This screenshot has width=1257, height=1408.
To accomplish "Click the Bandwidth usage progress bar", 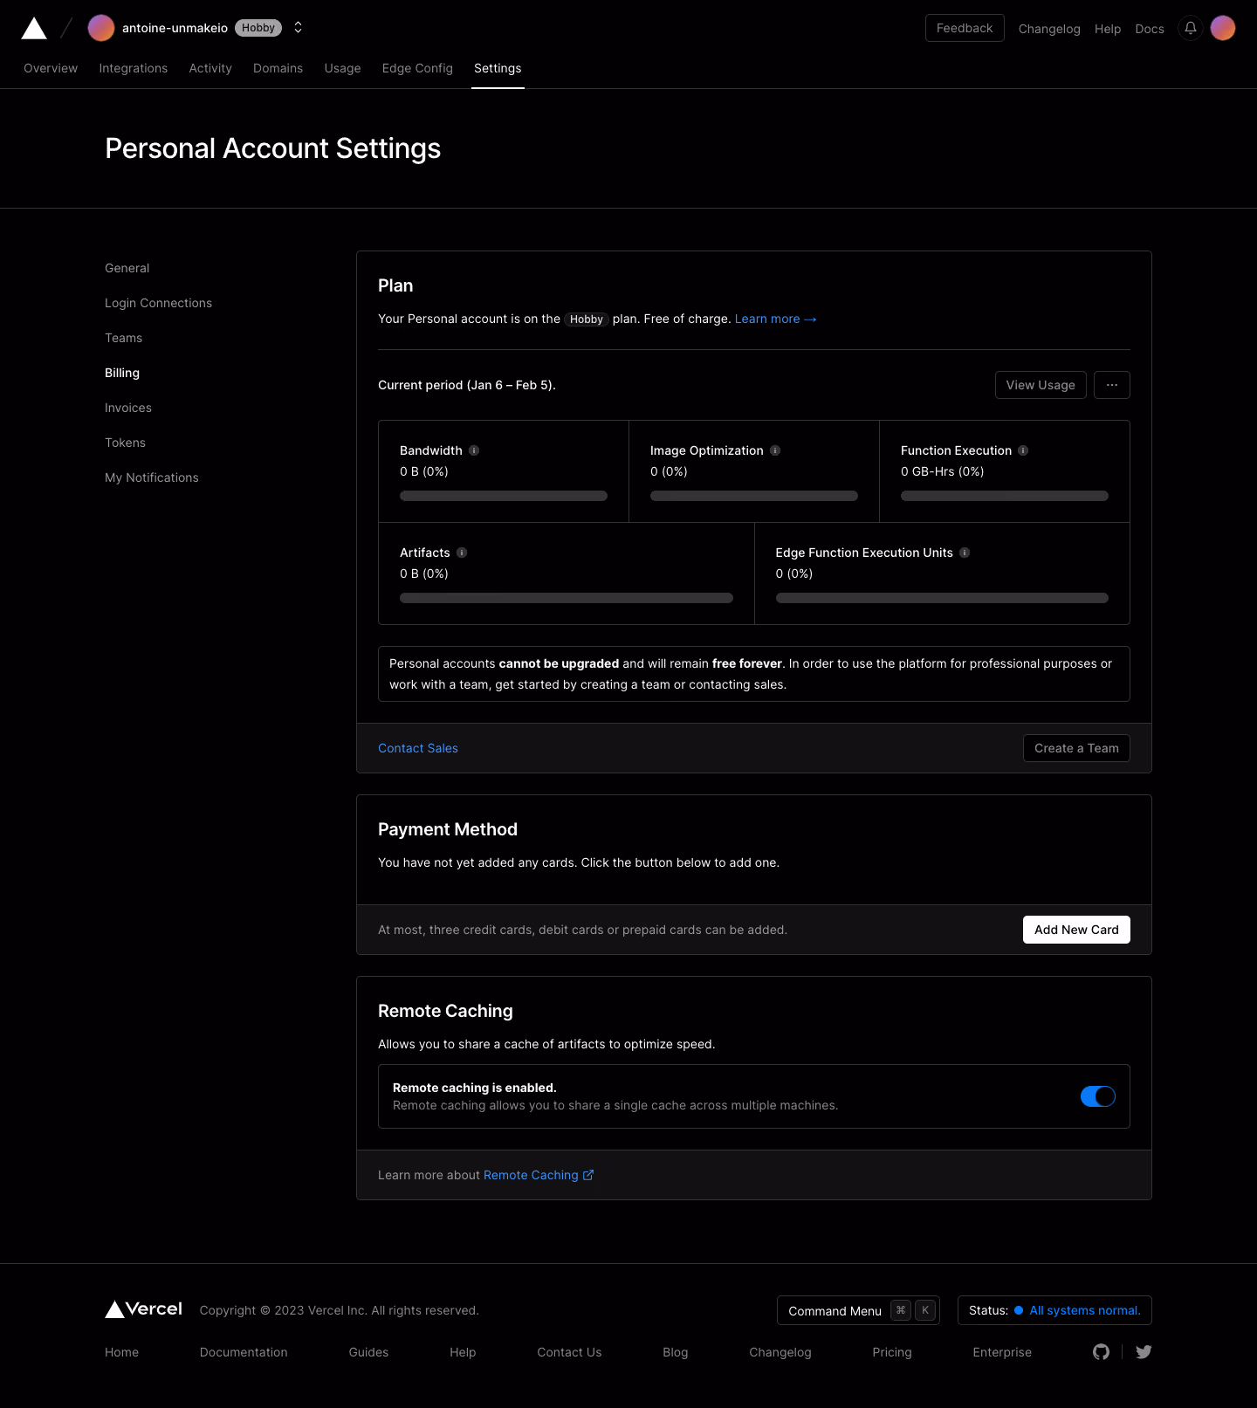I will click(504, 496).
